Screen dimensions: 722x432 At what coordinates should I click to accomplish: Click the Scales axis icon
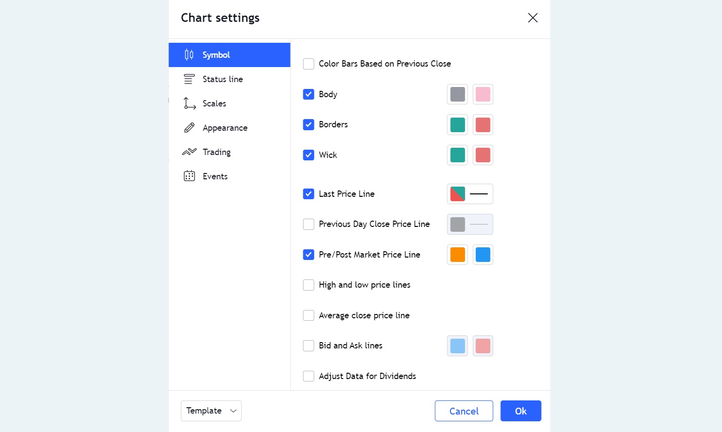[189, 104]
